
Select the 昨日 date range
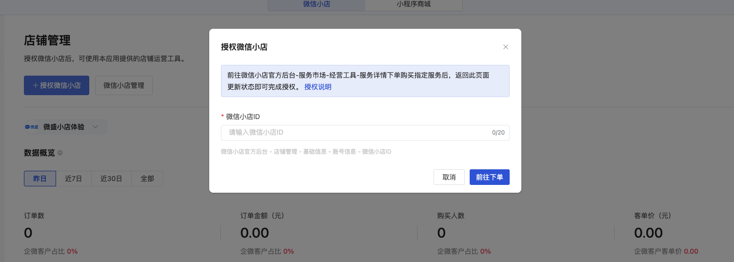click(40, 179)
